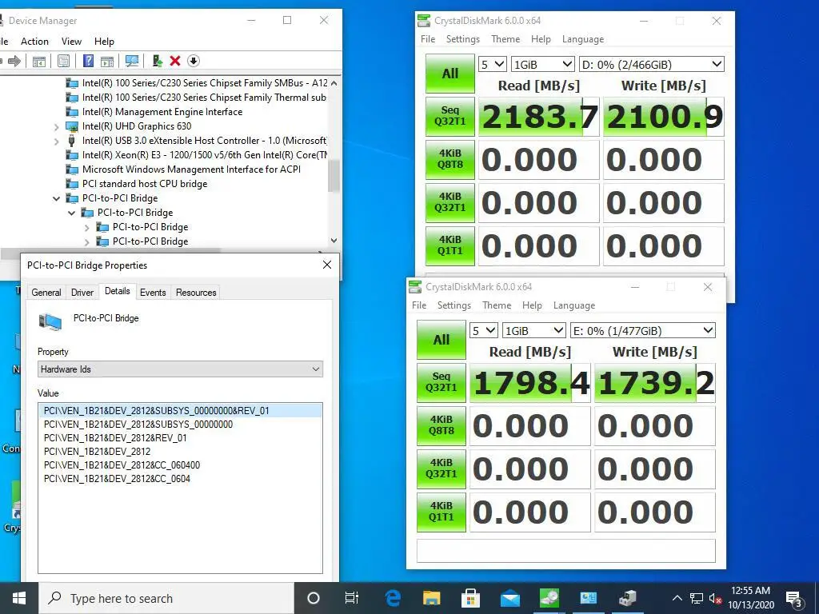Click the Seq Q32T1 button for drive D:
The height and width of the screenshot is (614, 819).
point(450,117)
